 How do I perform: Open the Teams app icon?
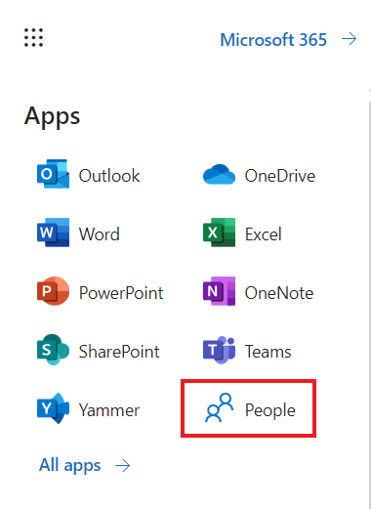(219, 350)
